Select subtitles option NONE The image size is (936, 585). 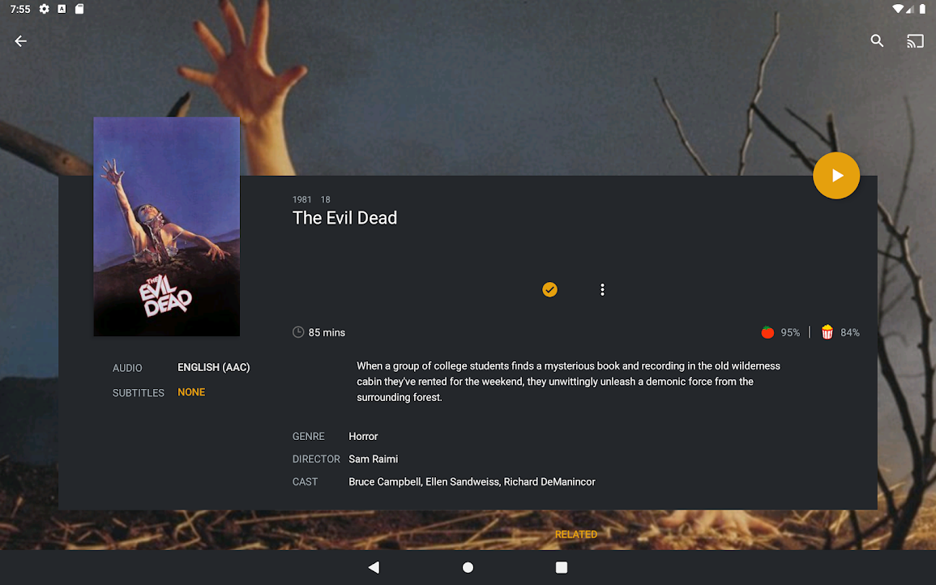(191, 392)
